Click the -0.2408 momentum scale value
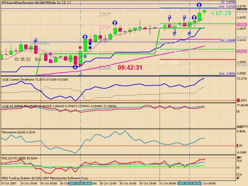The height and width of the screenshot is (186, 248). [241, 152]
